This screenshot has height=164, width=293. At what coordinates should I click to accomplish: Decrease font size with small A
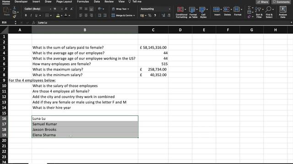pos(71,9)
